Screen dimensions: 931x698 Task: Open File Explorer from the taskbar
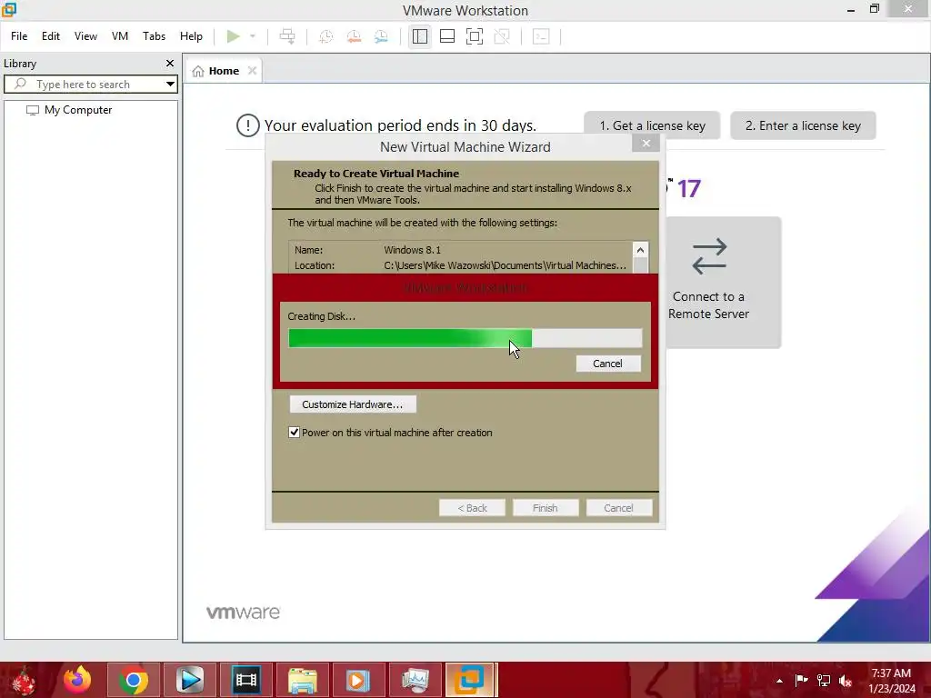302,680
